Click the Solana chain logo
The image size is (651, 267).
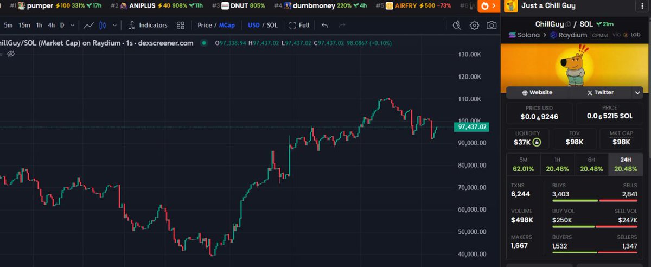(x=513, y=35)
